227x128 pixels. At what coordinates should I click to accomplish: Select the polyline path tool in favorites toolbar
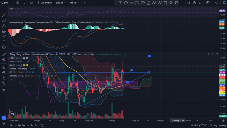tap(132, 3)
